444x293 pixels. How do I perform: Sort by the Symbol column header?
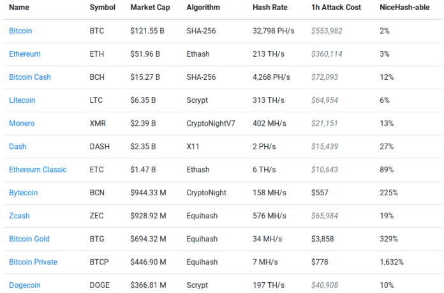point(102,8)
